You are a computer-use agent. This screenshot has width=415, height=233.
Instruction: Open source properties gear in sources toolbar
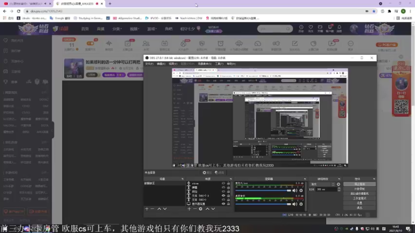click(201, 209)
